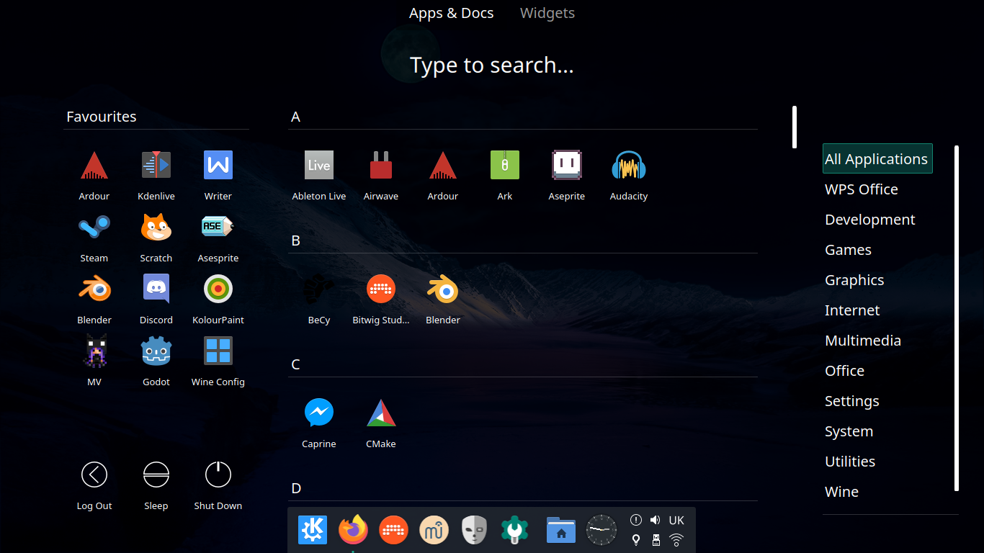Choose the Office category
Viewport: 984px width, 553px height.
(844, 371)
